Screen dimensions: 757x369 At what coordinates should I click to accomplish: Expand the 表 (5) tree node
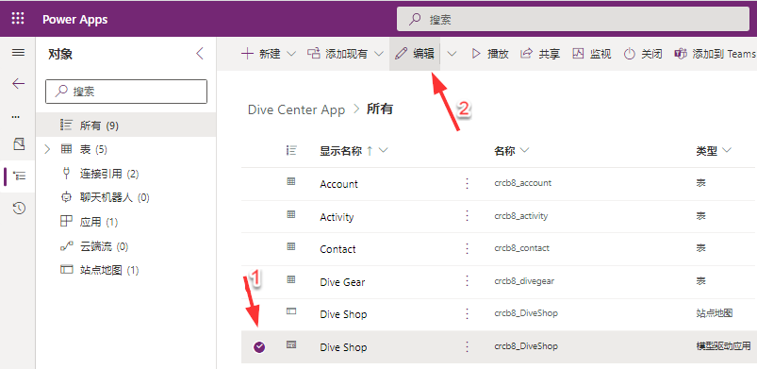click(x=47, y=149)
